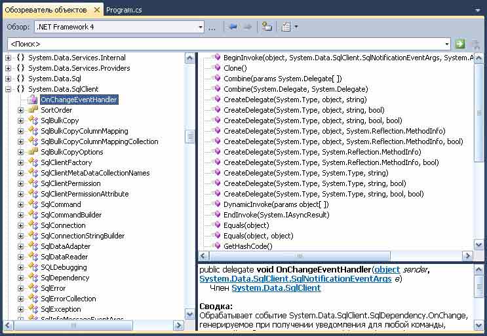Viewport: 487px width, 336px height.
Task: Click method icon next to Equals(object)
Action: click(x=217, y=225)
